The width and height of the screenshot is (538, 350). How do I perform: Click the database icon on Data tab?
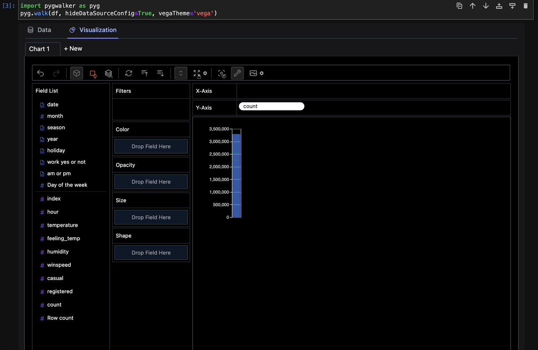pyautogui.click(x=30, y=30)
